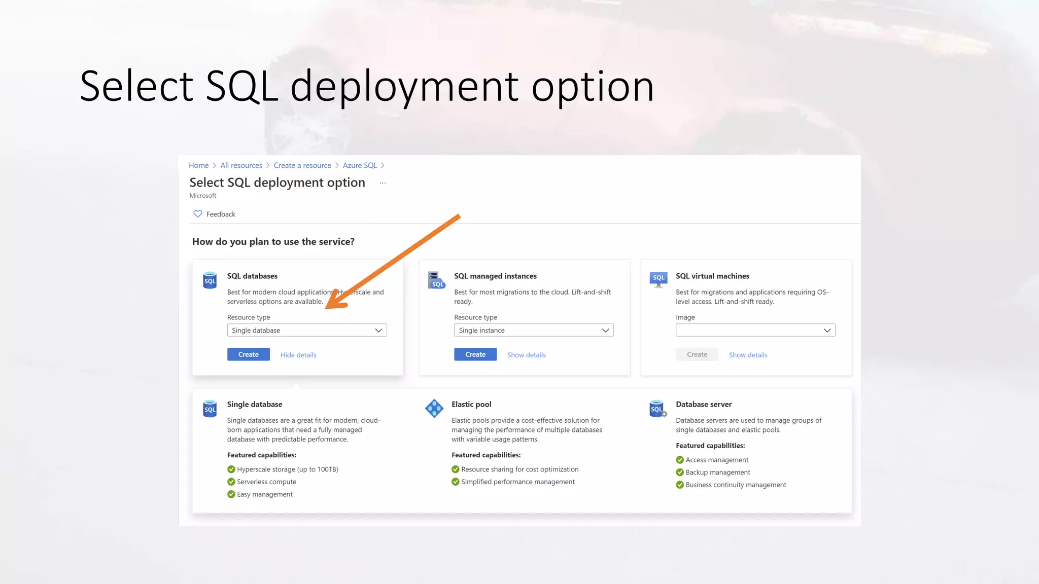Click Hide details under SQL databases

tap(298, 355)
